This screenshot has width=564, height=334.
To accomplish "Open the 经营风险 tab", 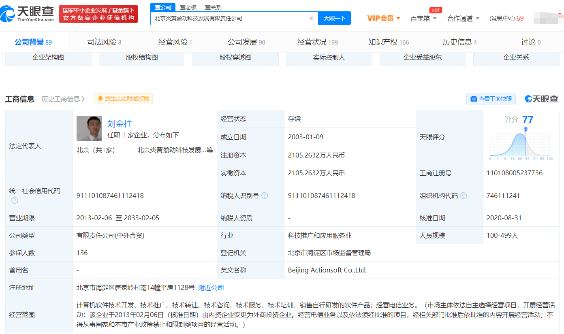I will click(x=175, y=42).
